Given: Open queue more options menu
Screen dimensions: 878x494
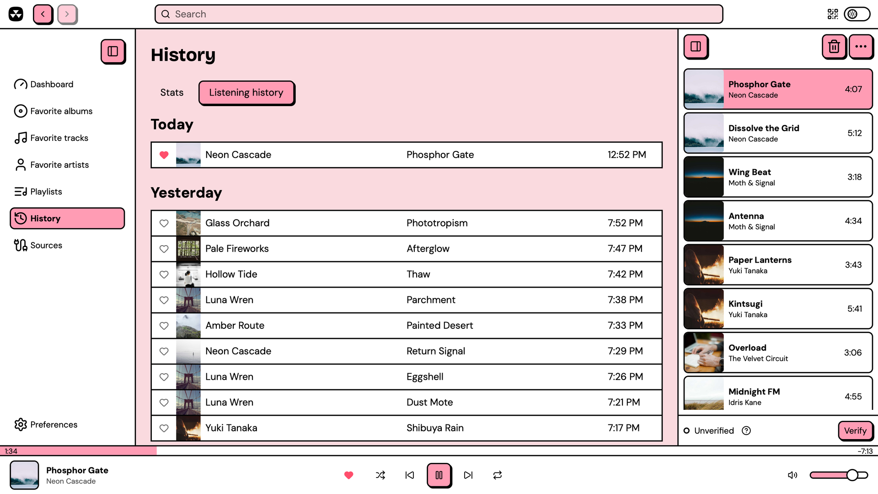Looking at the screenshot, I should (861, 46).
